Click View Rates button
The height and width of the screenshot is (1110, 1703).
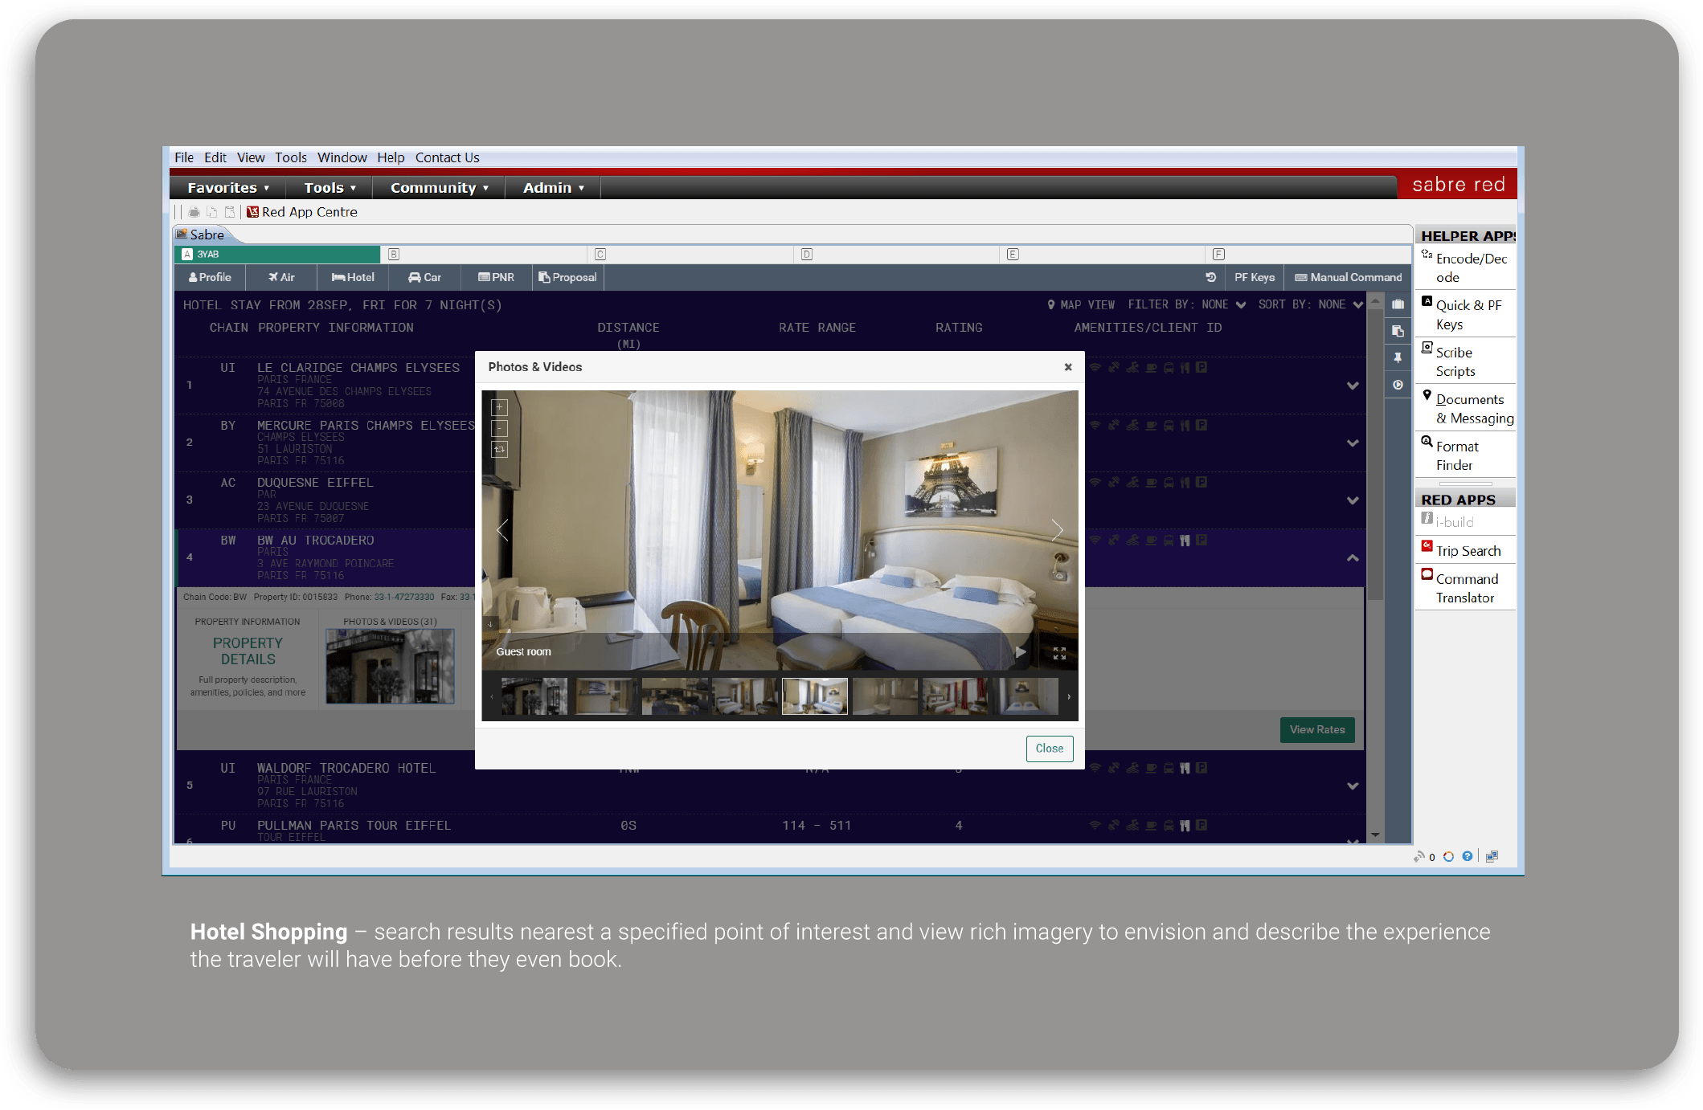click(1316, 730)
